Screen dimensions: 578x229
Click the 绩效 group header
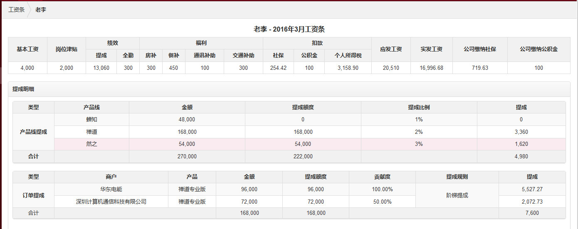click(113, 43)
